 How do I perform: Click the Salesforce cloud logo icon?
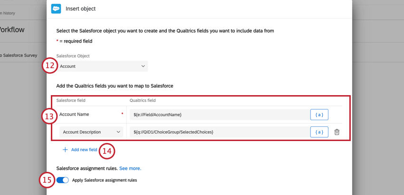coord(56,9)
